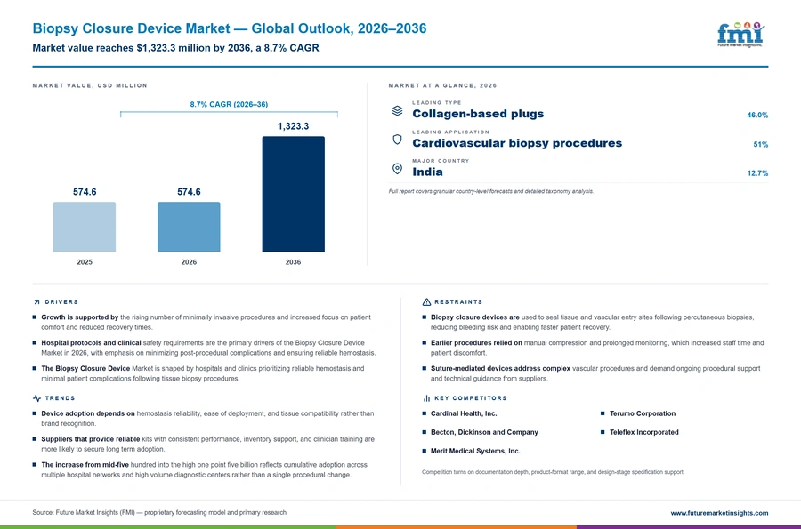This screenshot has width=801, height=529.
Task: Select the 2026 medium blue bar
Action: pyautogui.click(x=189, y=227)
